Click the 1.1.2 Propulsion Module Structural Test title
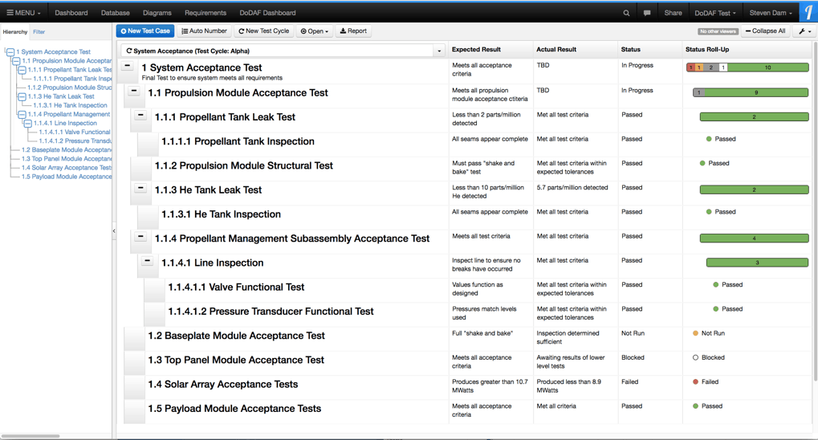This screenshot has width=818, height=440. coord(243,165)
